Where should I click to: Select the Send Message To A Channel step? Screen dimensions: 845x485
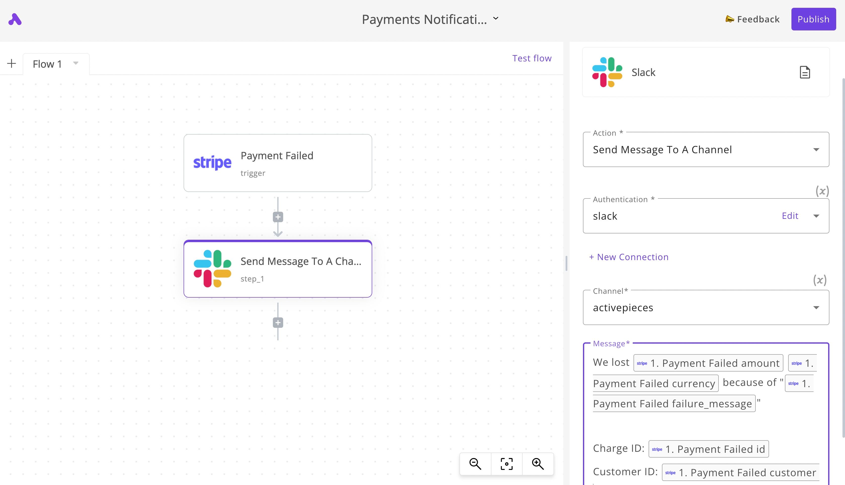[278, 268]
